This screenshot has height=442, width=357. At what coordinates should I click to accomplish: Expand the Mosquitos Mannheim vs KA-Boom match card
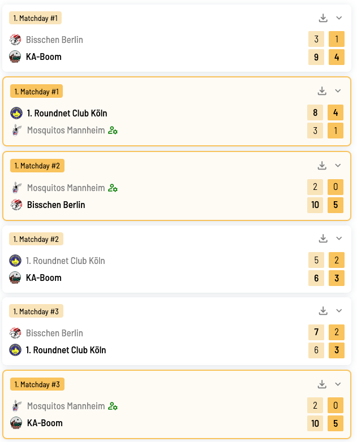pyautogui.click(x=338, y=384)
